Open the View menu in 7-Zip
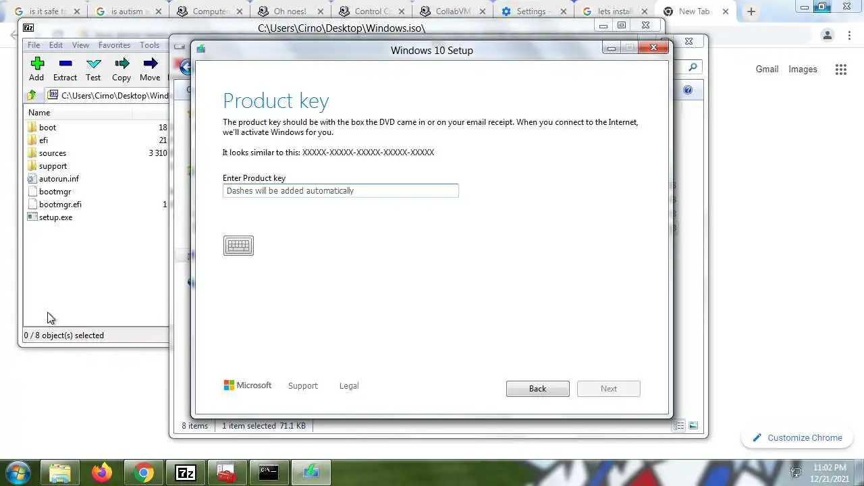The height and width of the screenshot is (486, 864). point(80,45)
